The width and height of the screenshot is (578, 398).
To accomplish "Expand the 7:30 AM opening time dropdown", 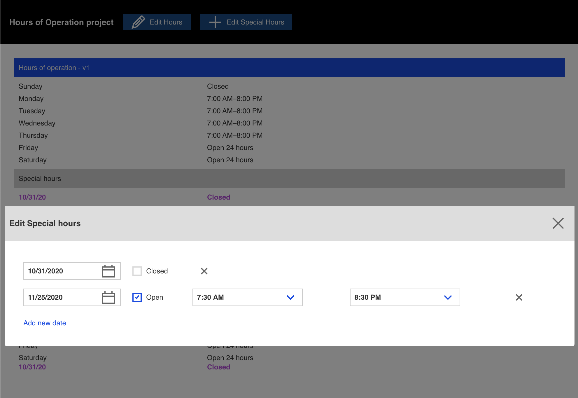I will [247, 297].
